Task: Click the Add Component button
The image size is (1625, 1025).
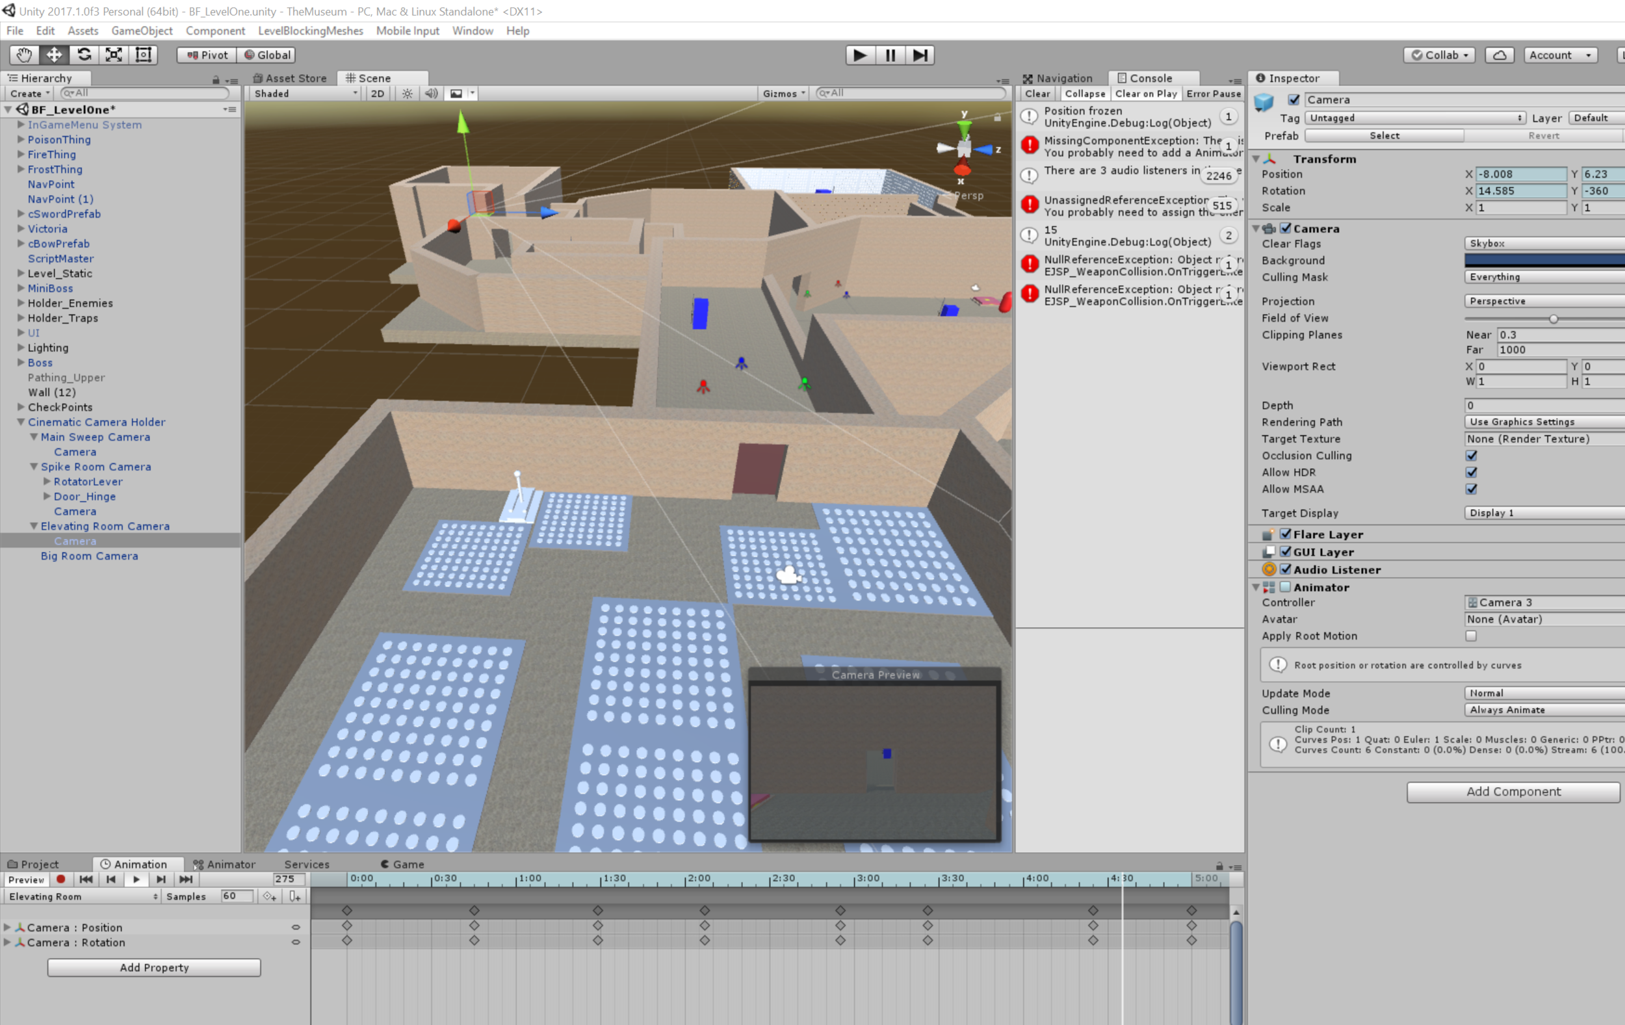Action: point(1513,792)
